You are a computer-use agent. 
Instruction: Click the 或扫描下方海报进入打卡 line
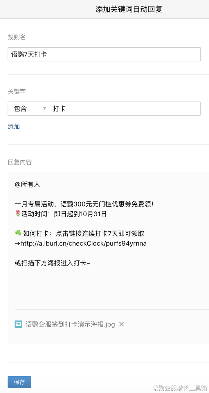click(53, 263)
